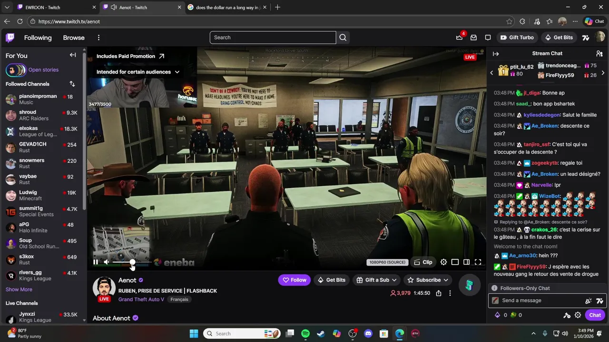Open the user avatar account menu

[x=600, y=38]
